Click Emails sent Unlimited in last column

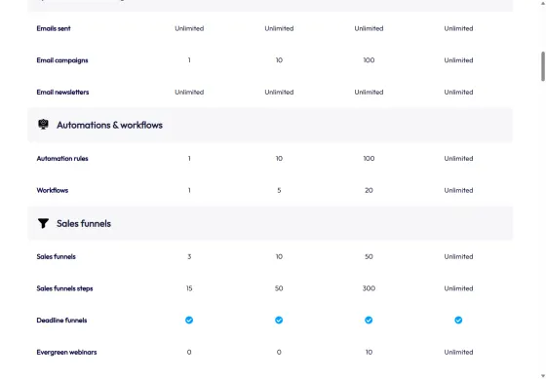[458, 28]
